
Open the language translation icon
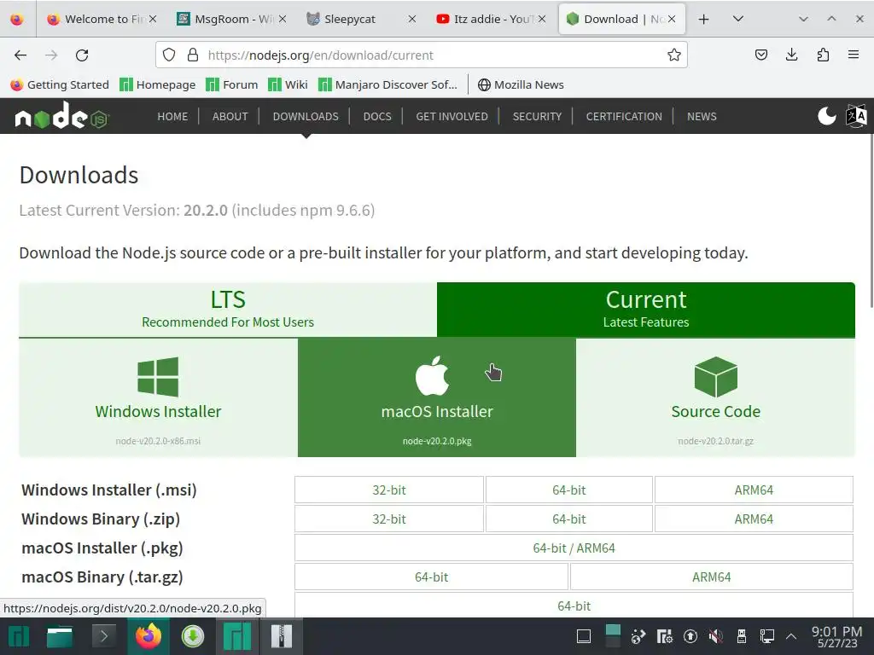click(856, 116)
